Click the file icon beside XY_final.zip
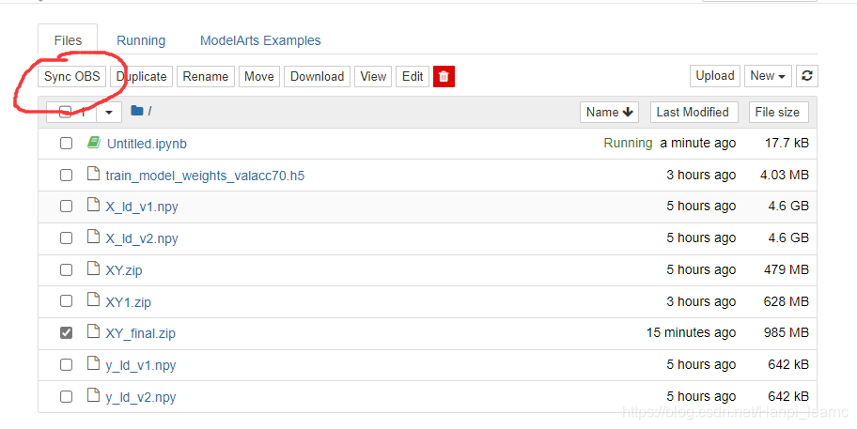Image resolution: width=857 pixels, height=429 pixels. pyautogui.click(x=93, y=332)
